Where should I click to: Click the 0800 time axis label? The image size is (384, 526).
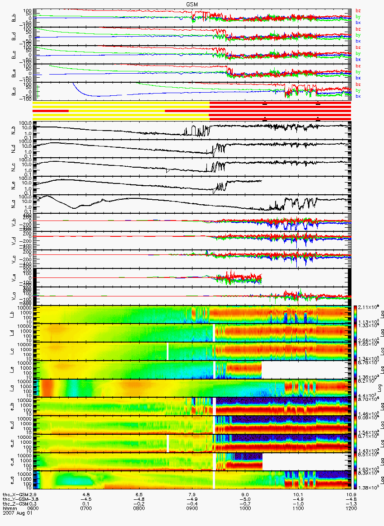[x=139, y=508]
